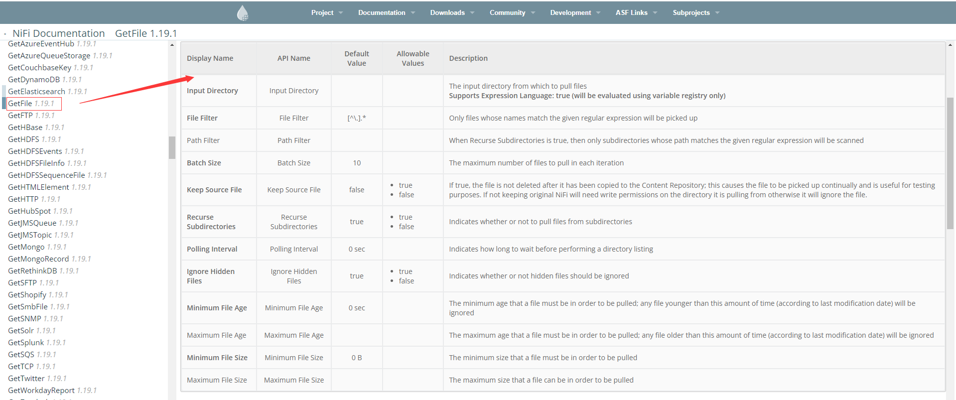The width and height of the screenshot is (956, 400).
Task: Open GetHubSpot 1.19.1 in sidebar
Action: 40,211
